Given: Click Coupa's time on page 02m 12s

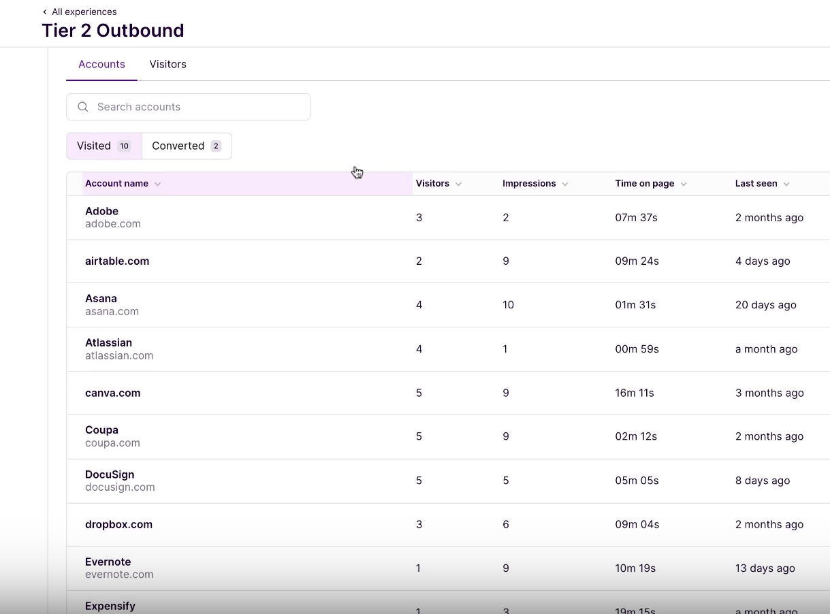Looking at the screenshot, I should pyautogui.click(x=636, y=436).
